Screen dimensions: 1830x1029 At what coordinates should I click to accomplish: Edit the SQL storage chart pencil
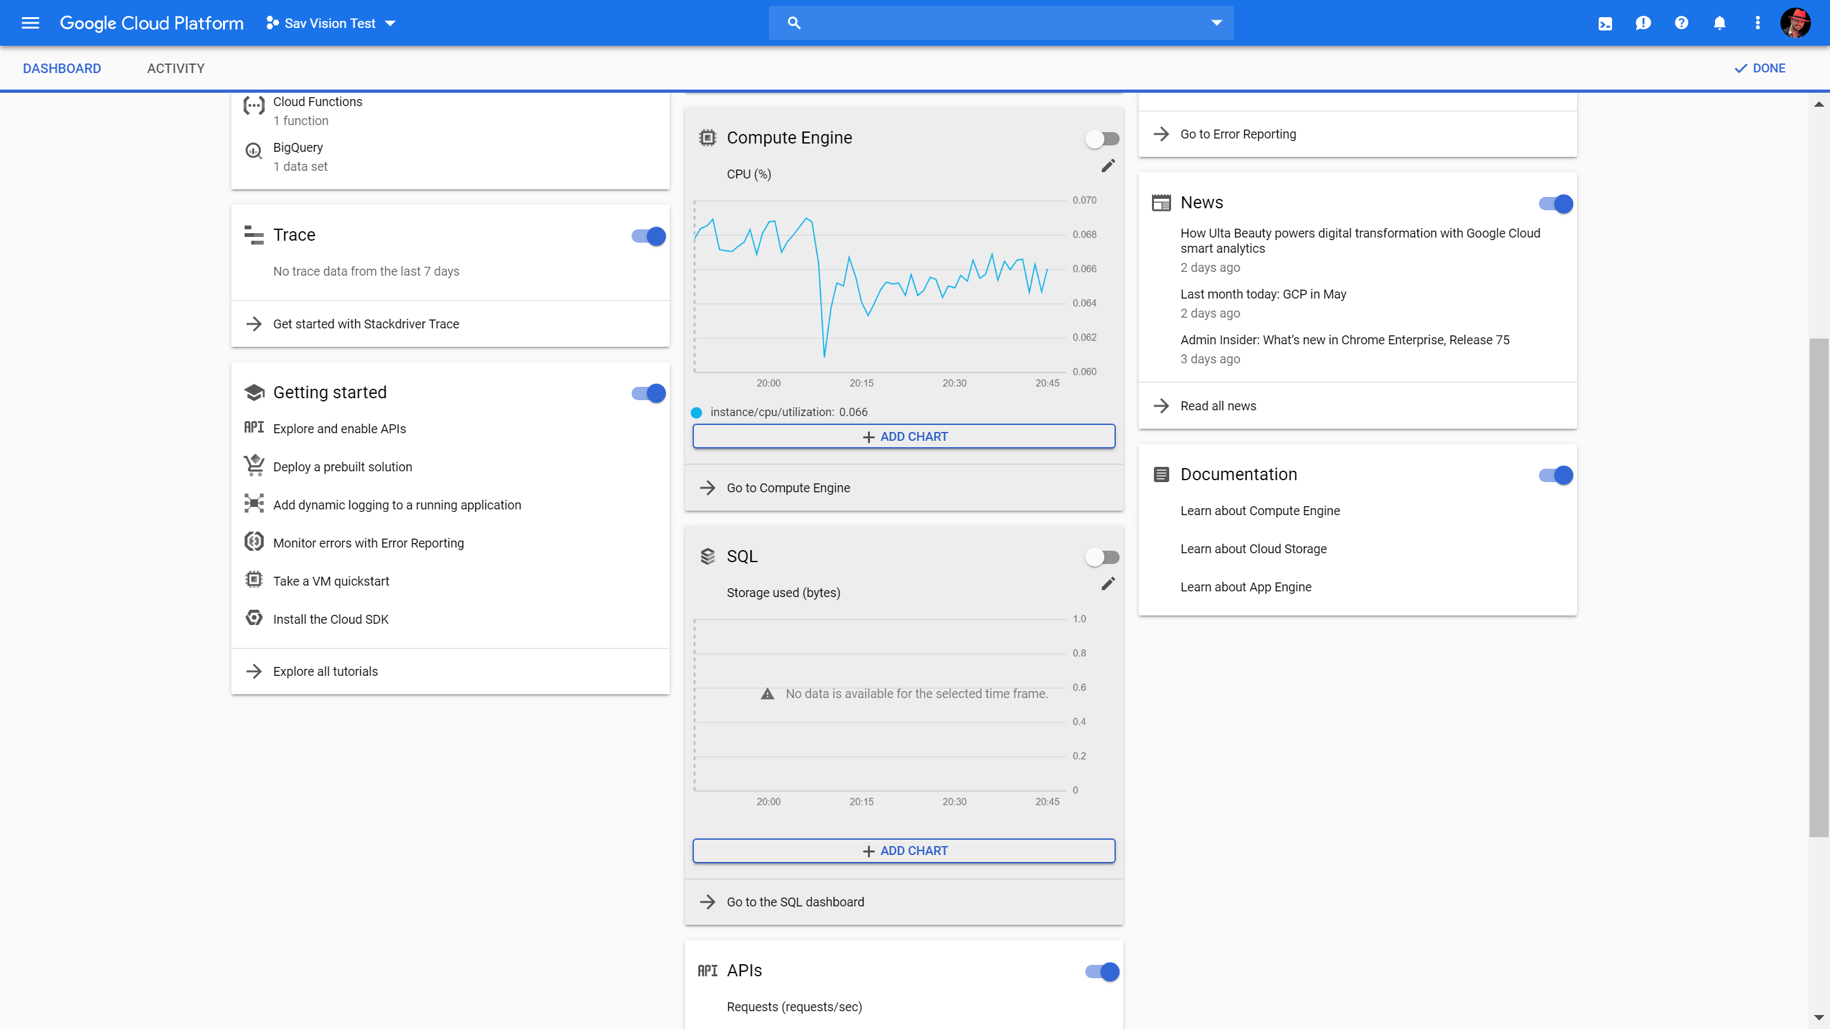[1108, 584]
